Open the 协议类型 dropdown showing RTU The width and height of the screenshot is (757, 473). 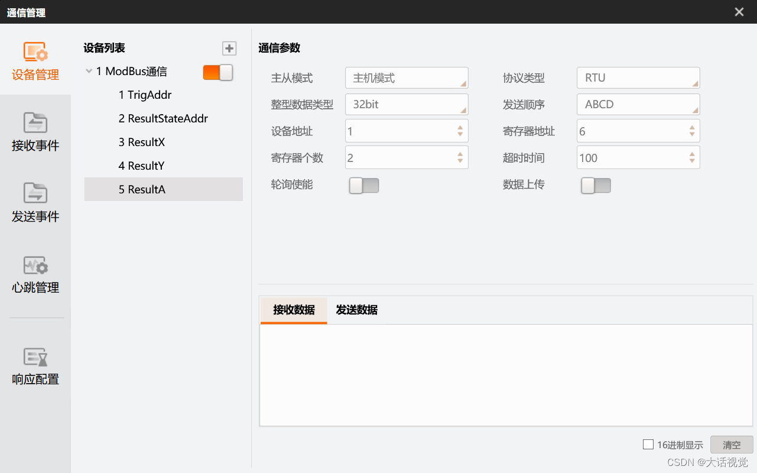(638, 77)
